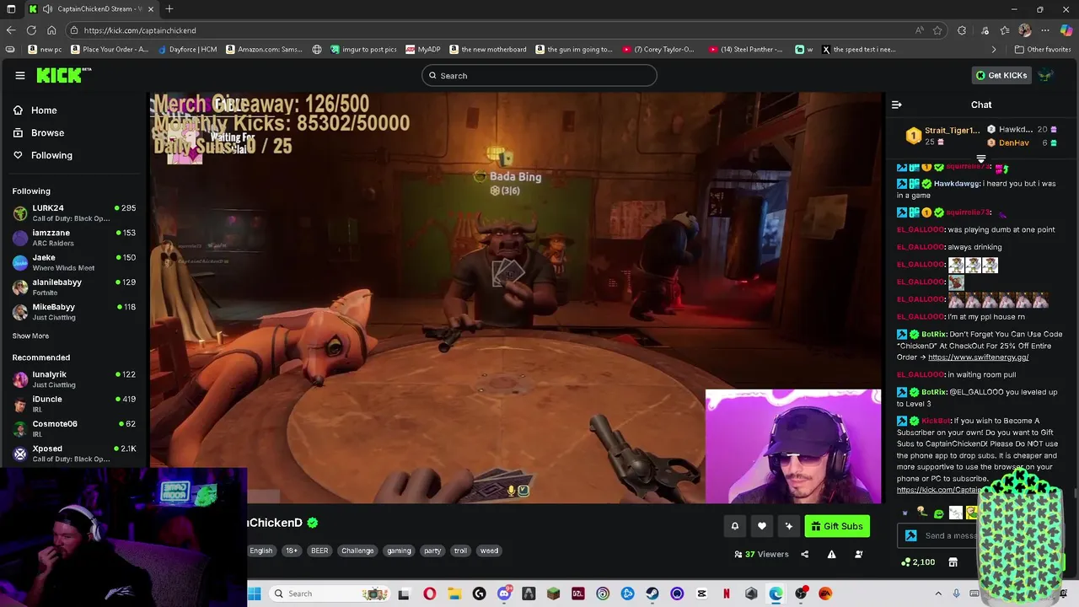Open LURK24 followed channel
The height and width of the screenshot is (607, 1079).
coord(74,213)
